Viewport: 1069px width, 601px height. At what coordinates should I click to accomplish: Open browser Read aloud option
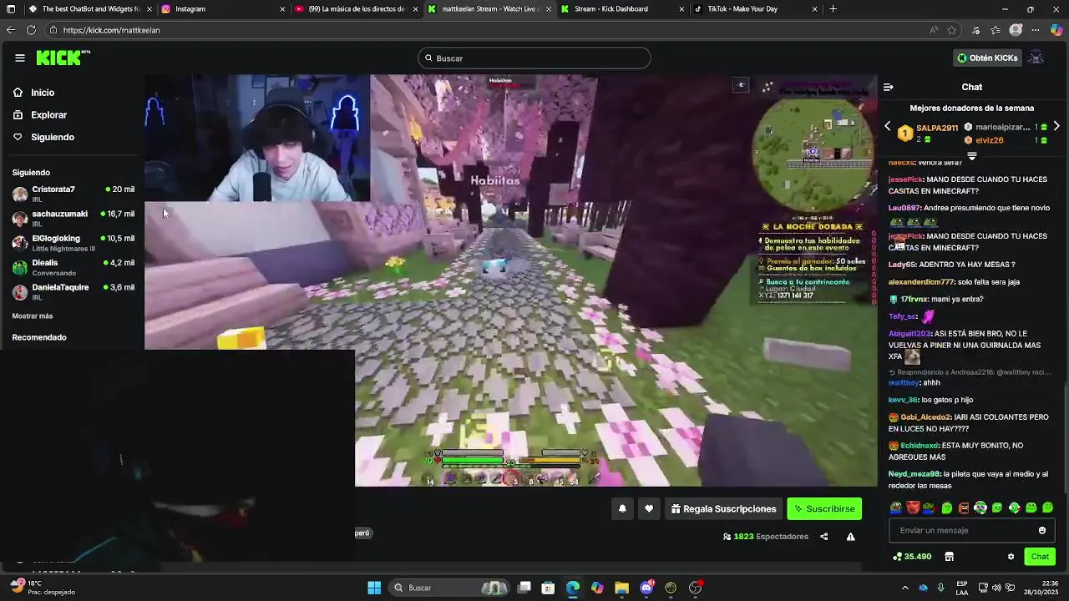[x=934, y=30]
